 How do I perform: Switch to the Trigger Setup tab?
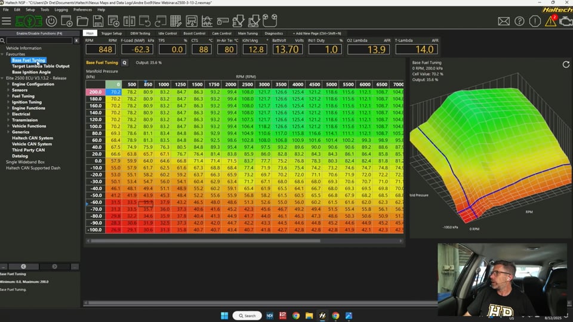[x=112, y=33]
